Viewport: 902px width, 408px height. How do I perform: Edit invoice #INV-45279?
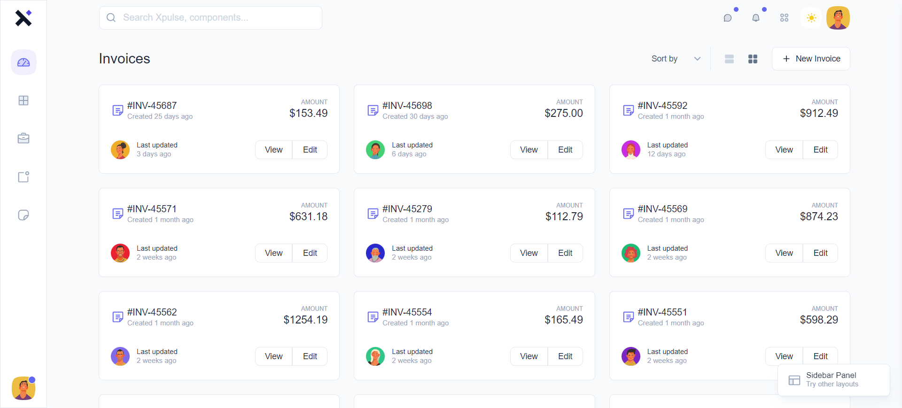pos(565,253)
